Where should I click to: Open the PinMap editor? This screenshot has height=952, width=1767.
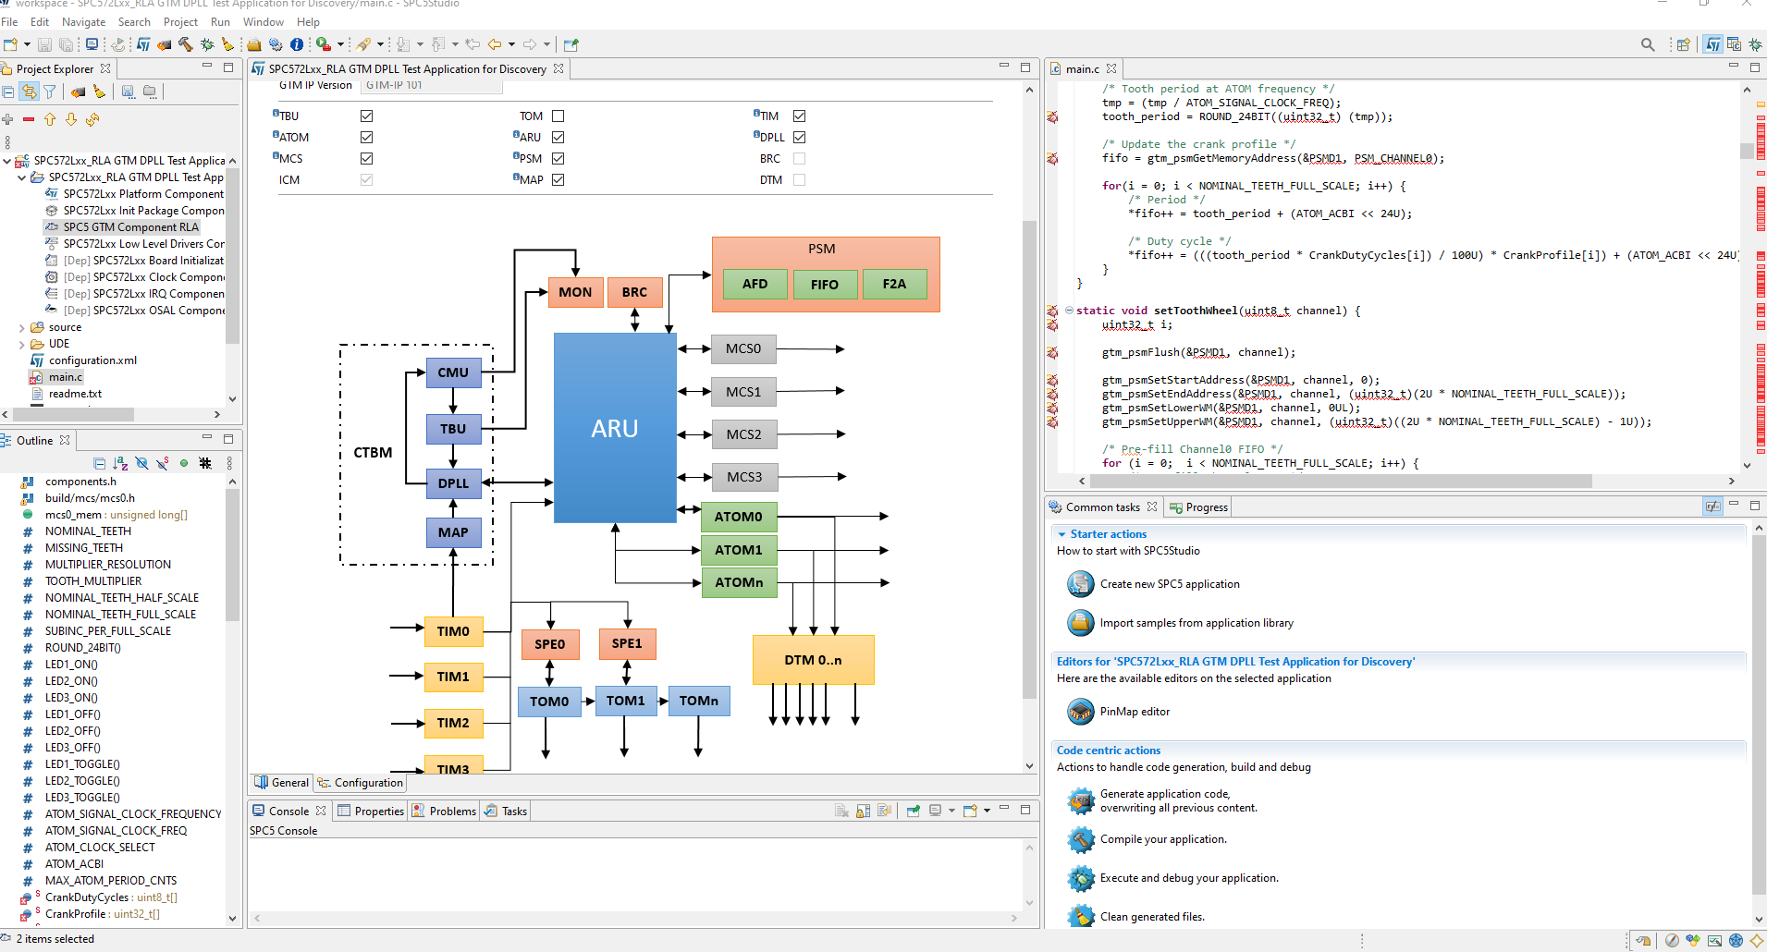[x=1133, y=712]
